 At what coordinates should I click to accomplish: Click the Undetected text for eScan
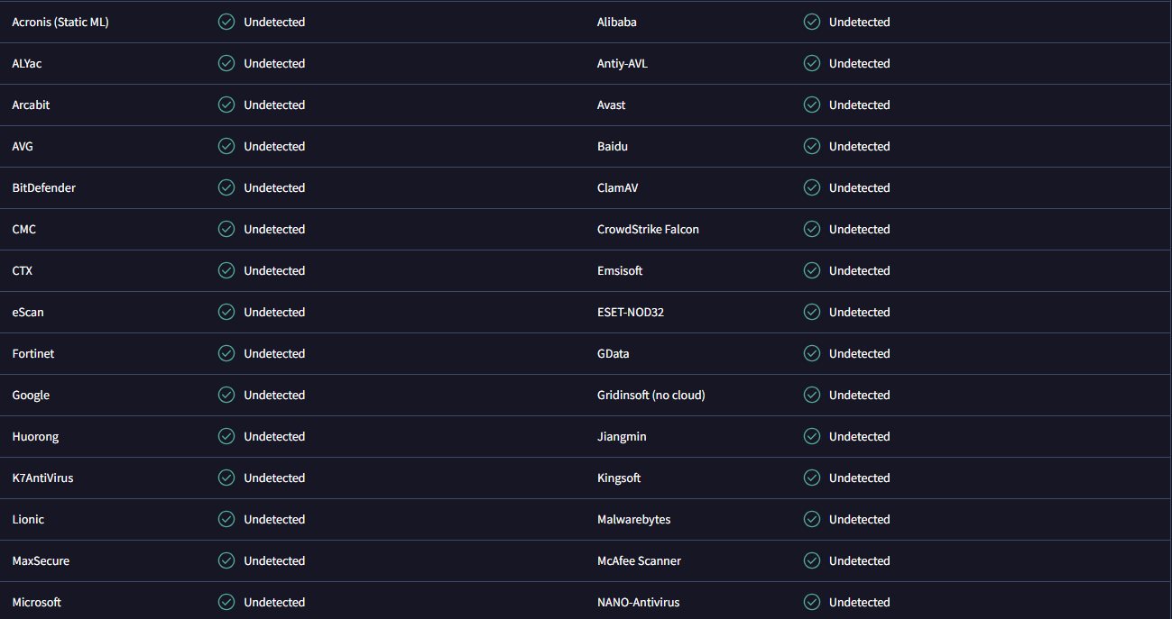(x=274, y=312)
